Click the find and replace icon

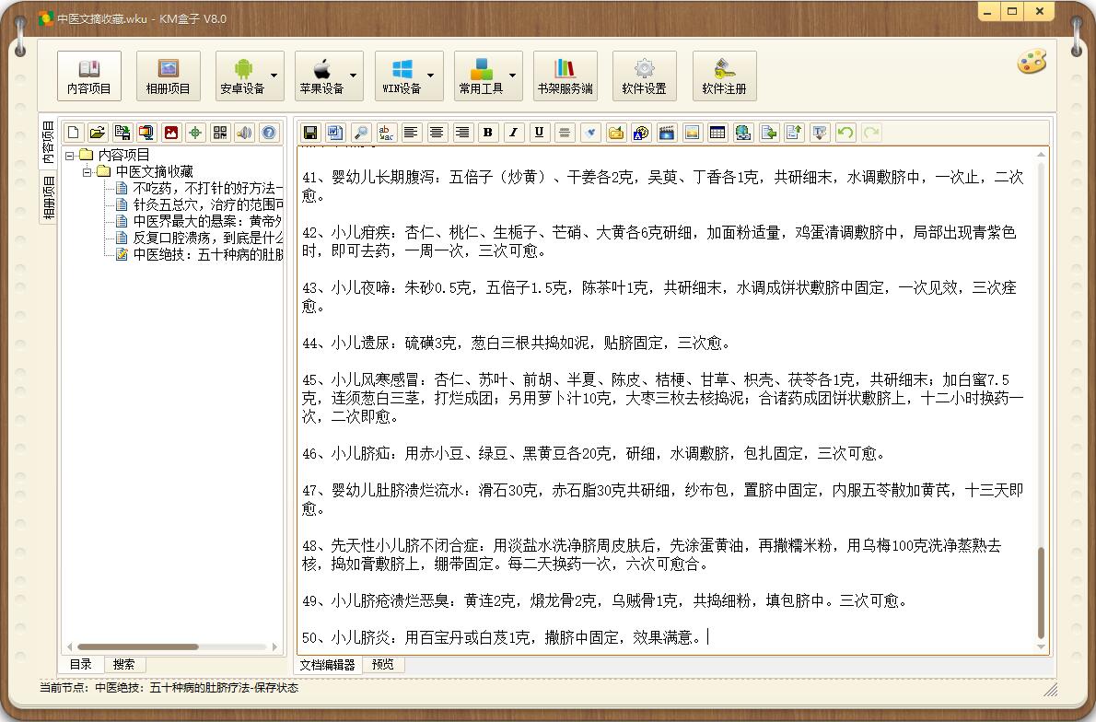coord(386,132)
